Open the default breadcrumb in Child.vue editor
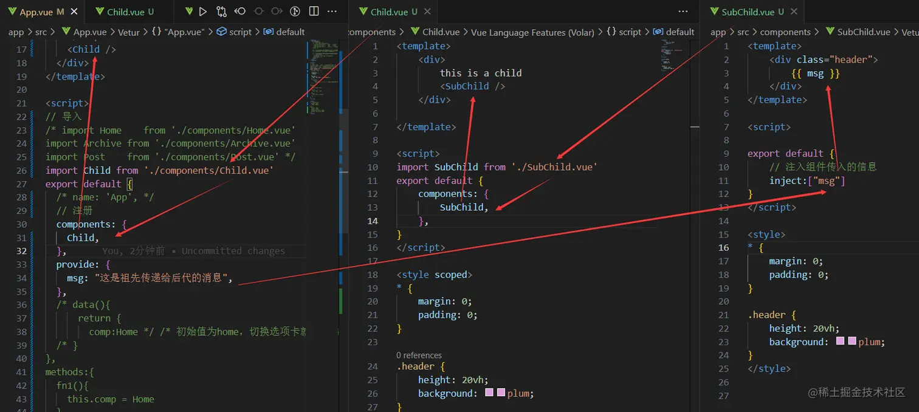Image resolution: width=919 pixels, height=412 pixels. (x=673, y=32)
